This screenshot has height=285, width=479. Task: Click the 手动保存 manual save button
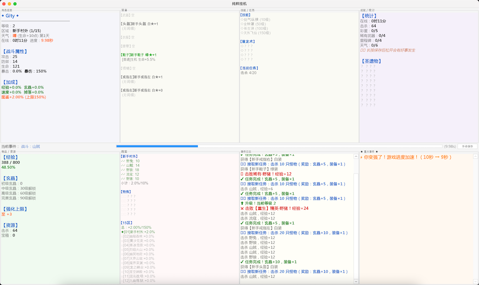[467, 146]
